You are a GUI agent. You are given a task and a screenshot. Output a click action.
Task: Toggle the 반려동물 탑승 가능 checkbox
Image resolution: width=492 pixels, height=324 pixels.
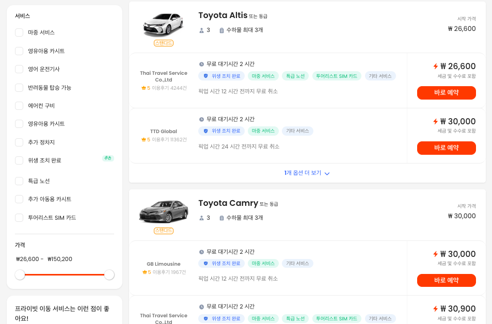tap(19, 88)
